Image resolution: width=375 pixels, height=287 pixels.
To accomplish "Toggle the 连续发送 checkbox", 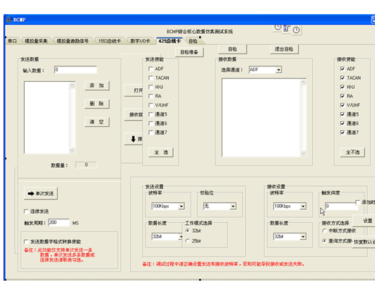I will click(26, 212).
